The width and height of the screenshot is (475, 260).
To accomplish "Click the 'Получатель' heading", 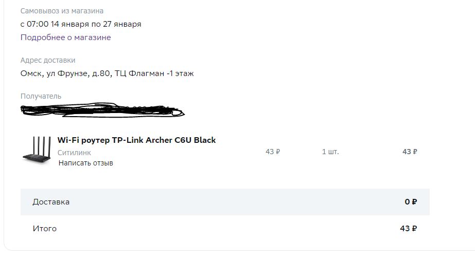I will (x=41, y=96).
